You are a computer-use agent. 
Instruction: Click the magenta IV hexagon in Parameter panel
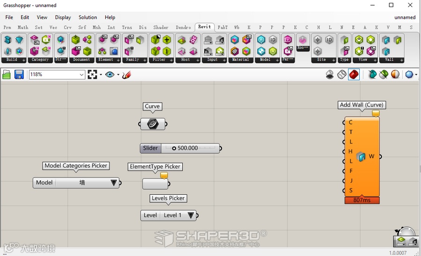[288, 40]
